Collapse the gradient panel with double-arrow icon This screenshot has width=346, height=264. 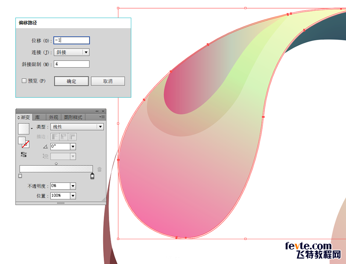tap(97, 111)
